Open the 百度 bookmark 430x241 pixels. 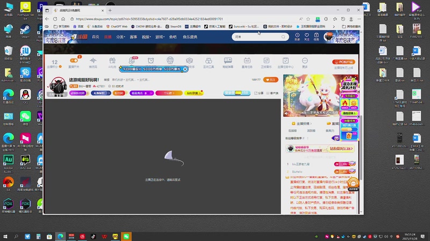point(78,26)
